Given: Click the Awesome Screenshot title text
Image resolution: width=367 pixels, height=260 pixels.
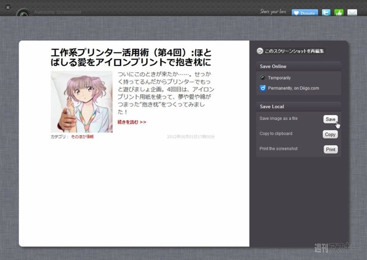Looking at the screenshot, I should [x=57, y=12].
